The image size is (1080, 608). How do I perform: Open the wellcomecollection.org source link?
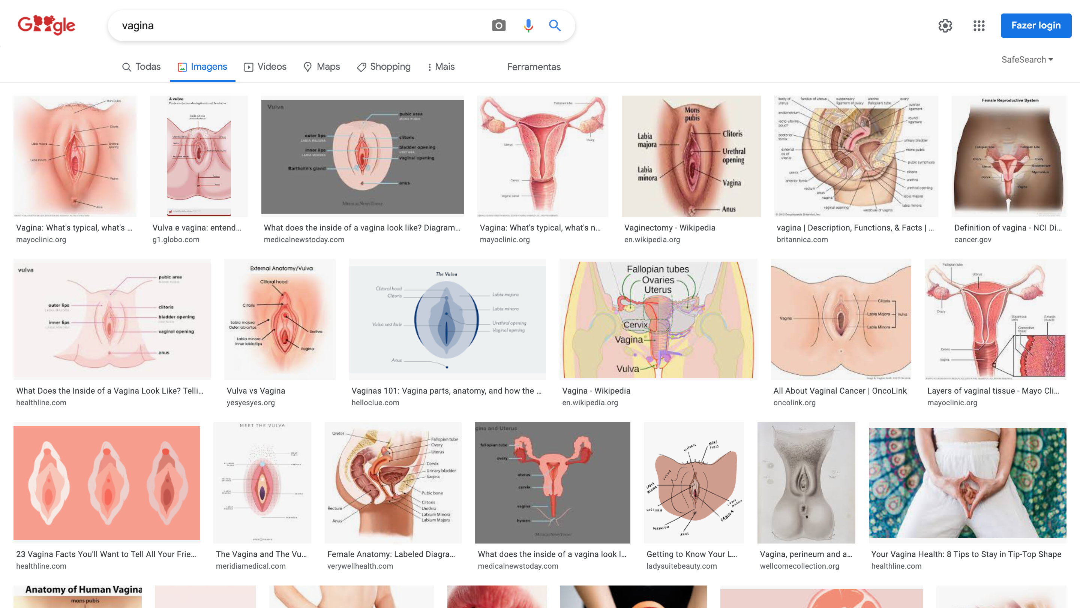[799, 566]
